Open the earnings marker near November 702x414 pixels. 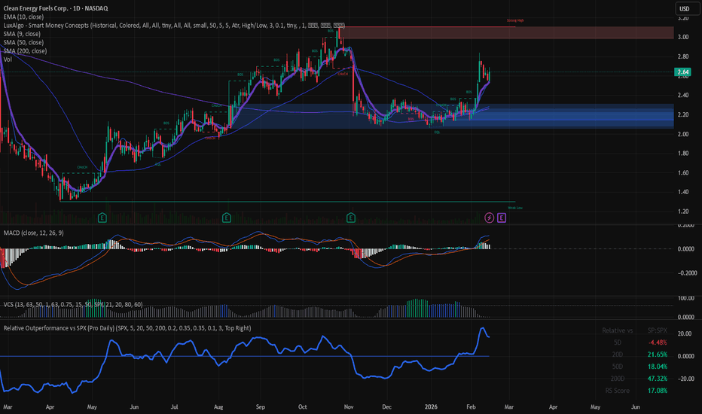pyautogui.click(x=351, y=218)
